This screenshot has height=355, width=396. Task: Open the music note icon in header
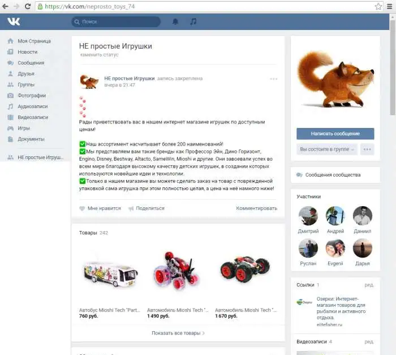[193, 22]
